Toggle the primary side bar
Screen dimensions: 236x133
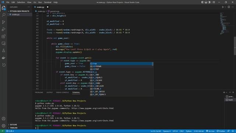(202, 2)
